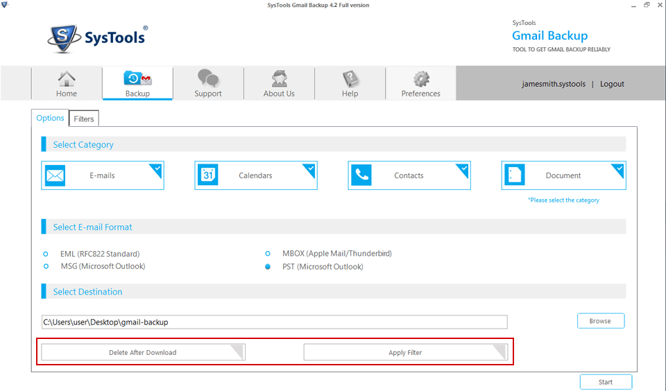Click the Select E-mail Format heading

(92, 227)
